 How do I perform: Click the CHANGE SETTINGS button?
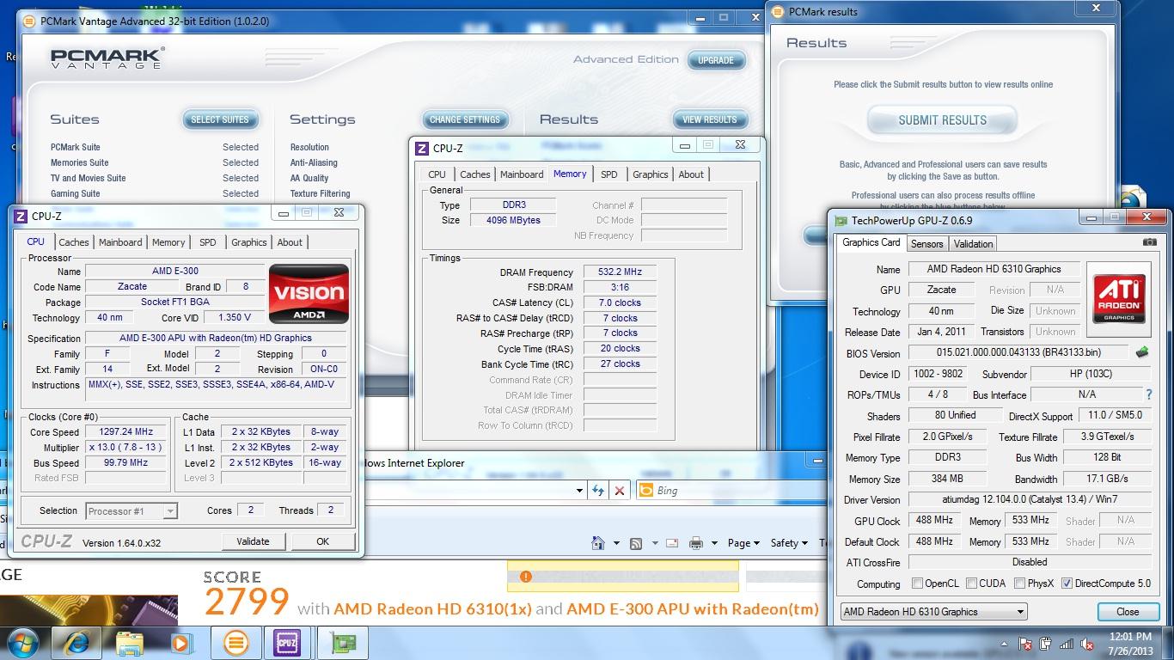point(465,119)
